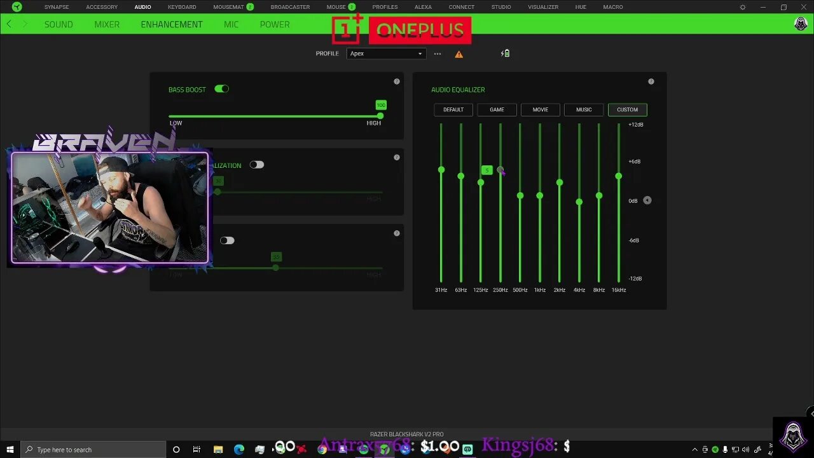This screenshot has height=458, width=814.
Task: Select the GAME equalizer preset
Action: coord(497,109)
